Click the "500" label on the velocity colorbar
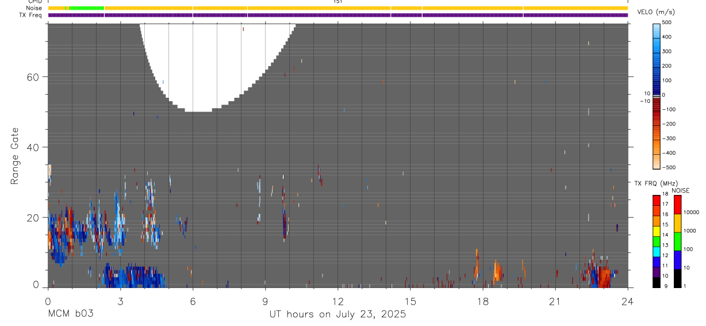This screenshot has width=706, height=326. click(x=667, y=22)
